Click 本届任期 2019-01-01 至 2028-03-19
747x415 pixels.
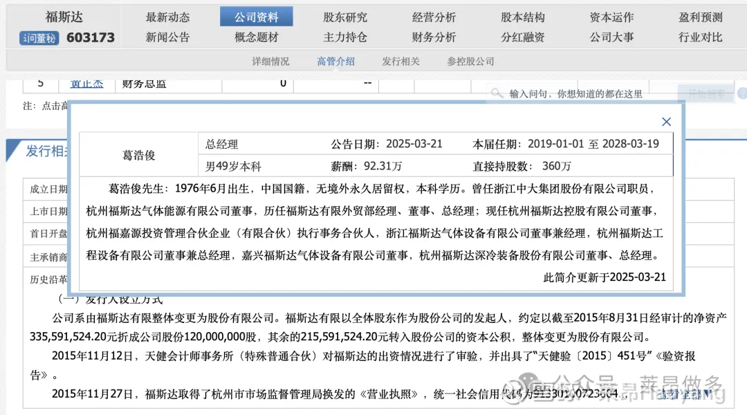[566, 145]
